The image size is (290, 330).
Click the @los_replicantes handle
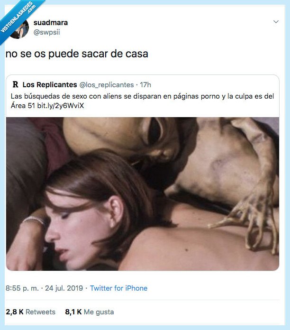107,85
